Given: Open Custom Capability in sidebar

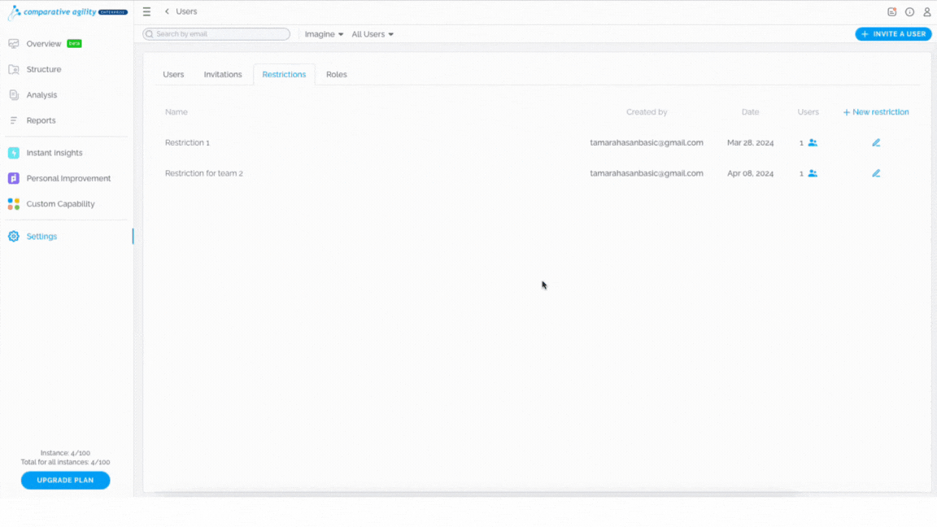Looking at the screenshot, I should click(60, 204).
